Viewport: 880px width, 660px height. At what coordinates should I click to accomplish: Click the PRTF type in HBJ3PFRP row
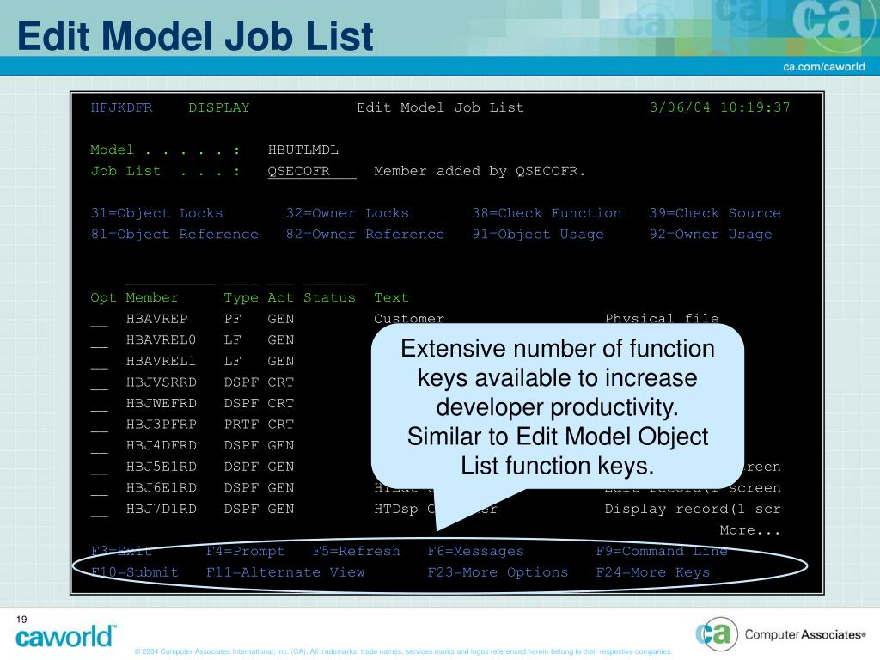241,425
